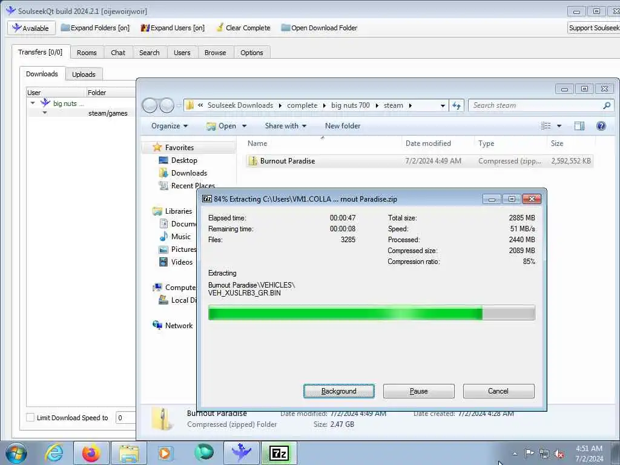The image size is (620, 465).
Task: Click 'big nuts 700' breadcrumb
Action: (x=351, y=105)
